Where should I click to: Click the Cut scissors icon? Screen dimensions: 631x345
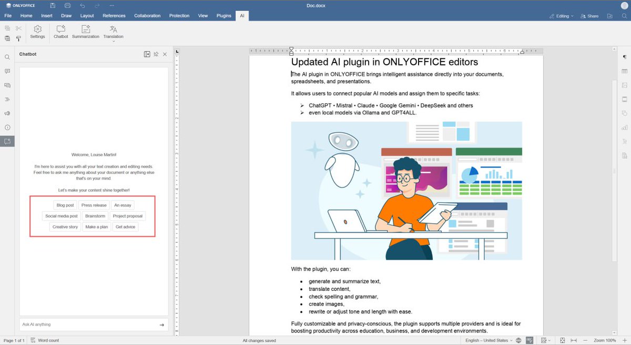click(x=18, y=28)
